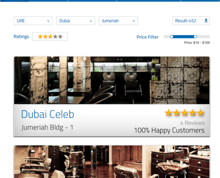
Task: Click Dubai Celeb's five-star rating
Action: pos(184,113)
